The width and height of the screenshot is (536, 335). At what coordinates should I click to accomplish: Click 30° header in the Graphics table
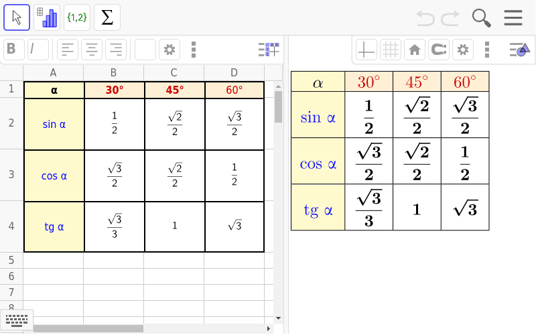pos(369,82)
